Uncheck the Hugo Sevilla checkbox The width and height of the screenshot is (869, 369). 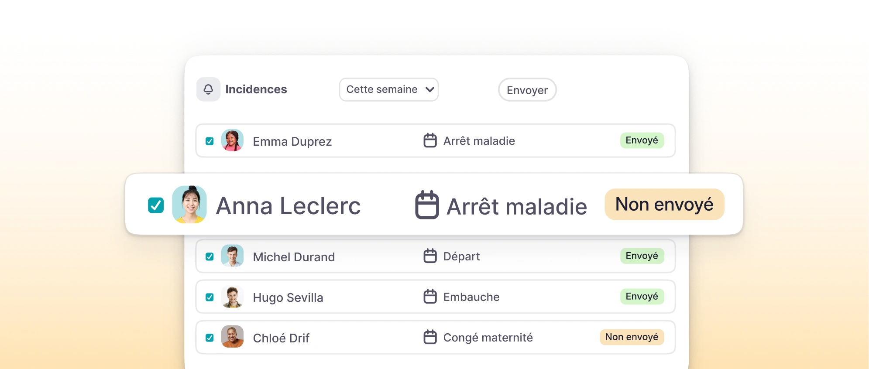point(210,297)
